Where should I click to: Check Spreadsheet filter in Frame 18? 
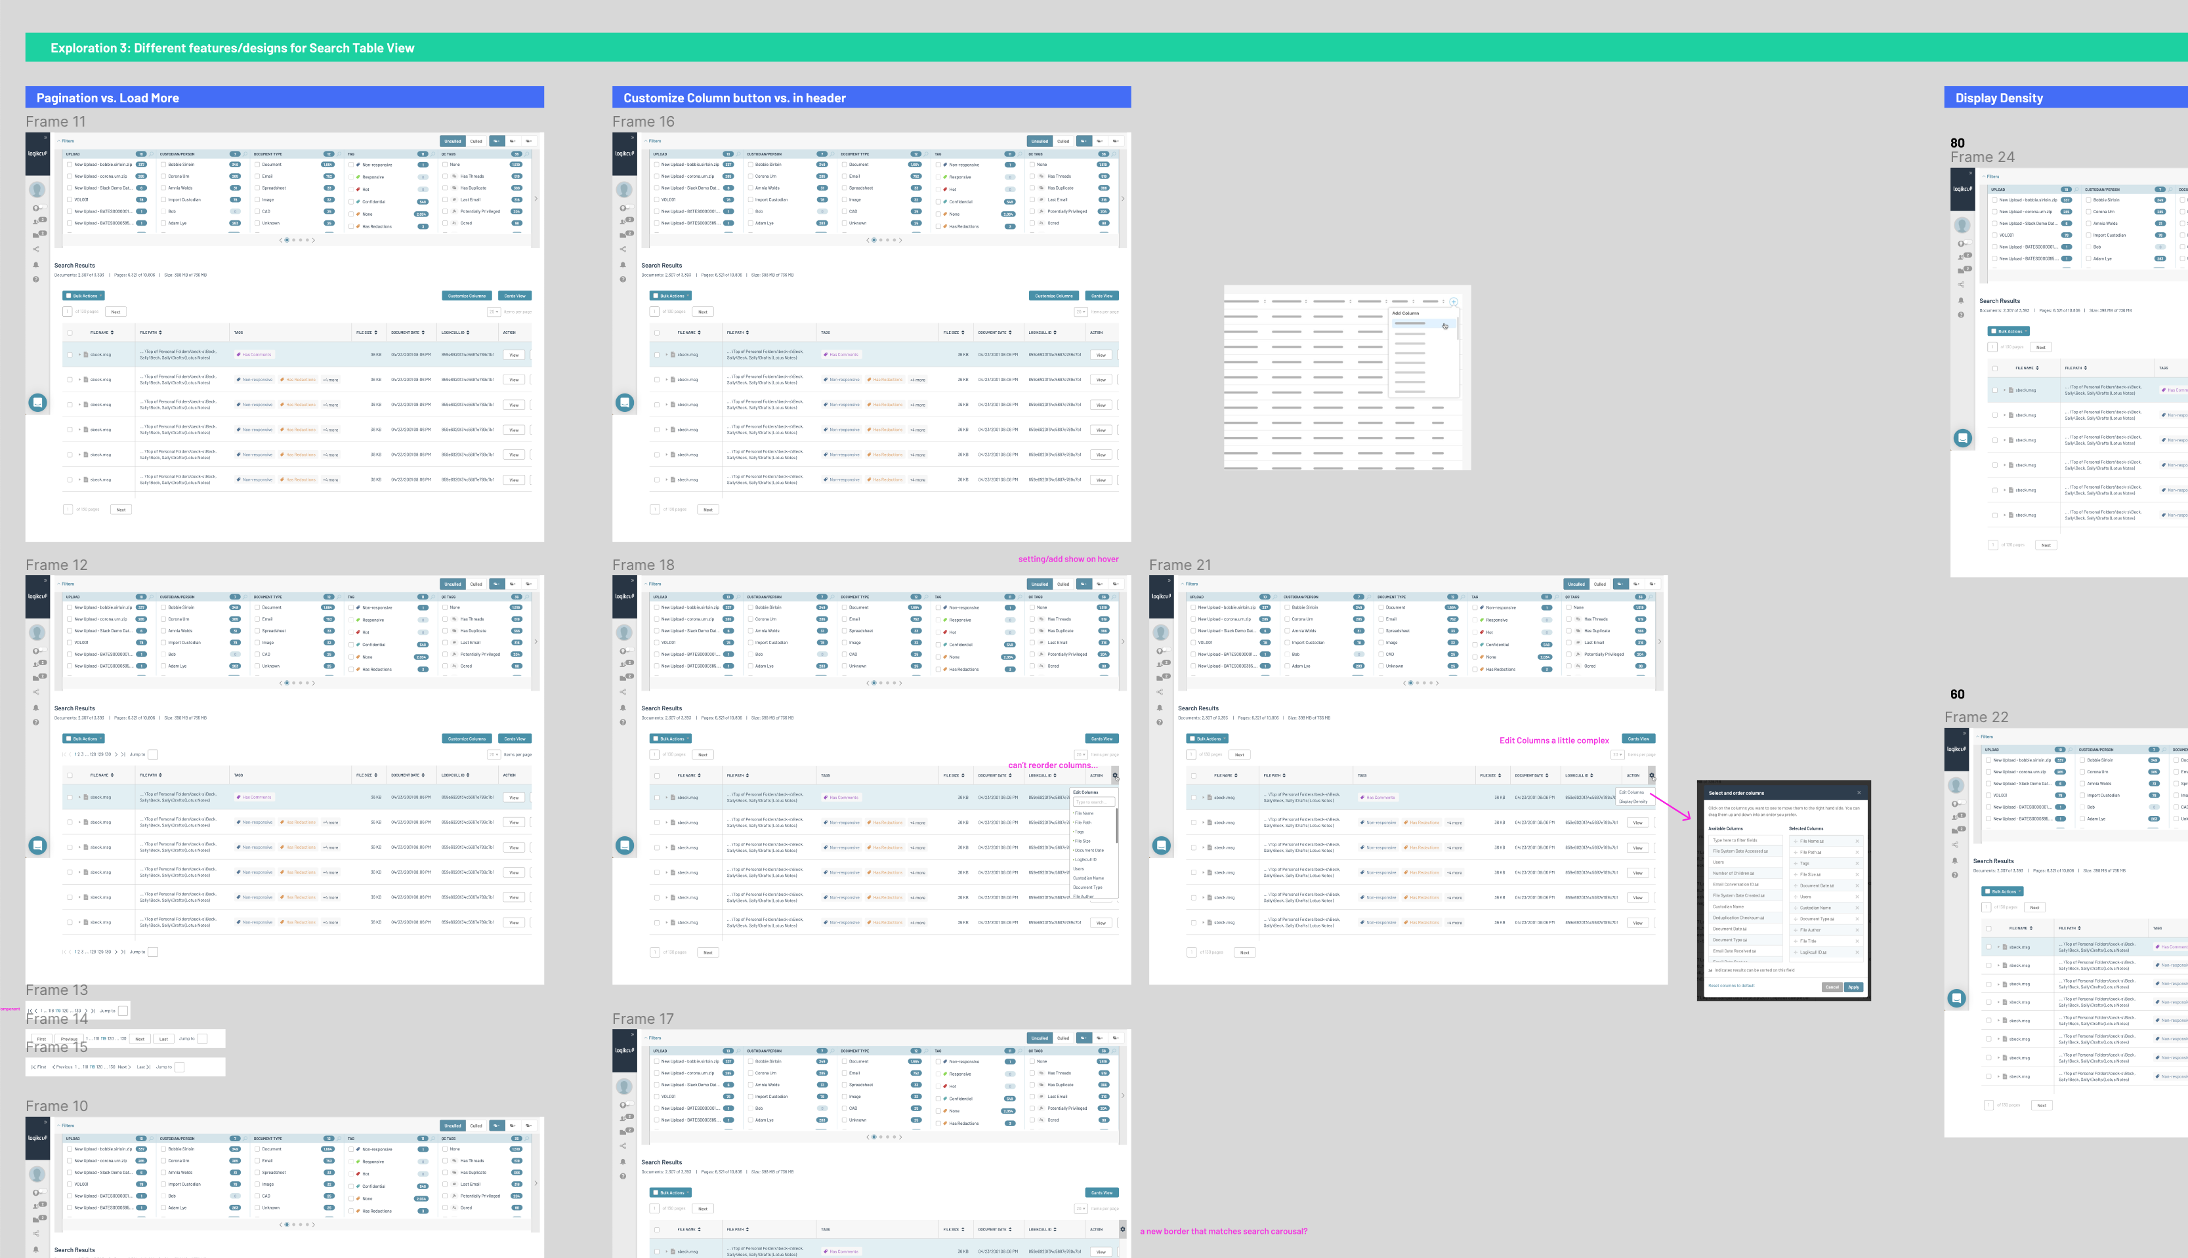point(845,631)
